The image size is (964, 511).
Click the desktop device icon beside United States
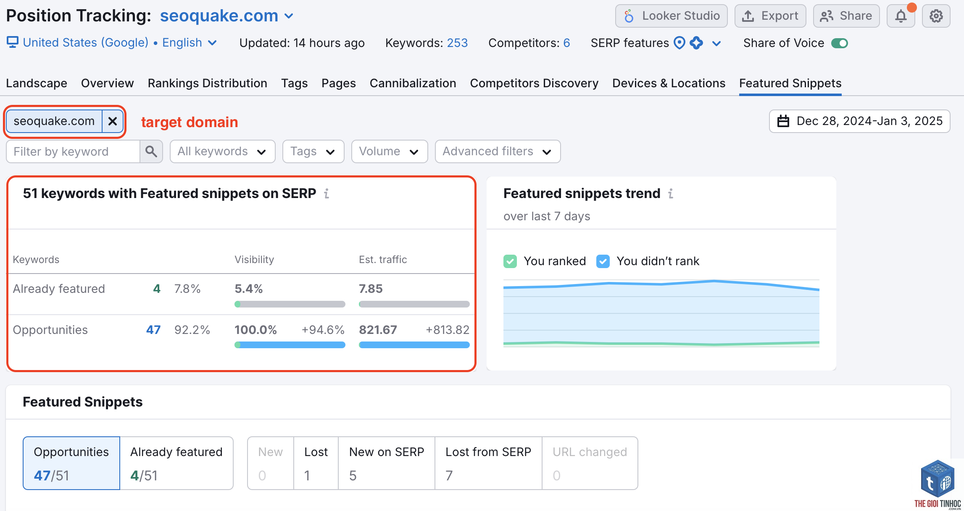13,42
